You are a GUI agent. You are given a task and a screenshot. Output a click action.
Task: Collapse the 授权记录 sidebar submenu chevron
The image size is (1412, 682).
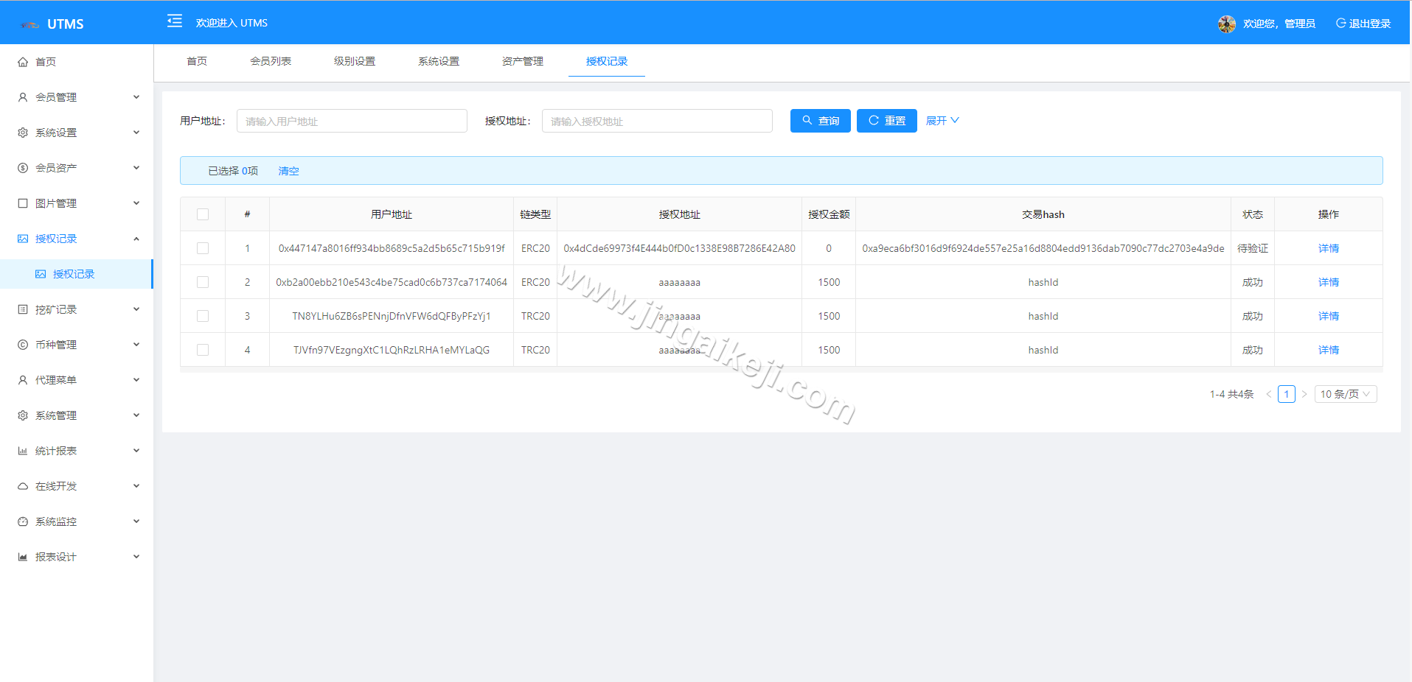136,238
